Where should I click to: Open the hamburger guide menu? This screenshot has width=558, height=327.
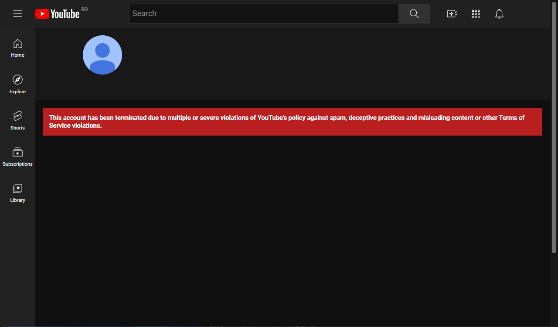(x=17, y=14)
